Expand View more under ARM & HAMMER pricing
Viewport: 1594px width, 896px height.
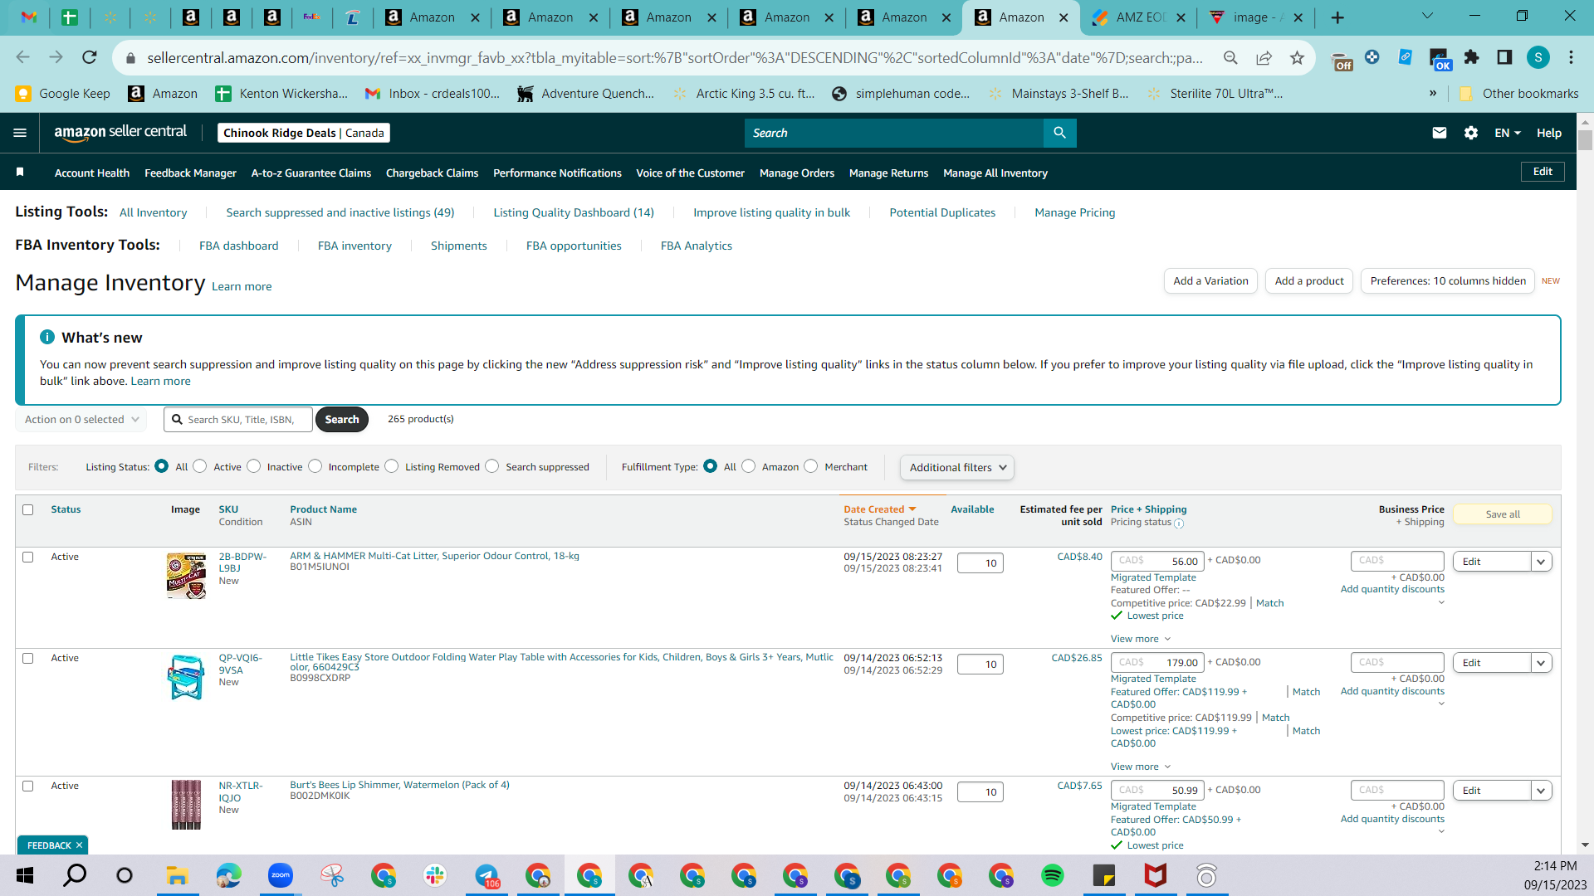click(x=1141, y=639)
